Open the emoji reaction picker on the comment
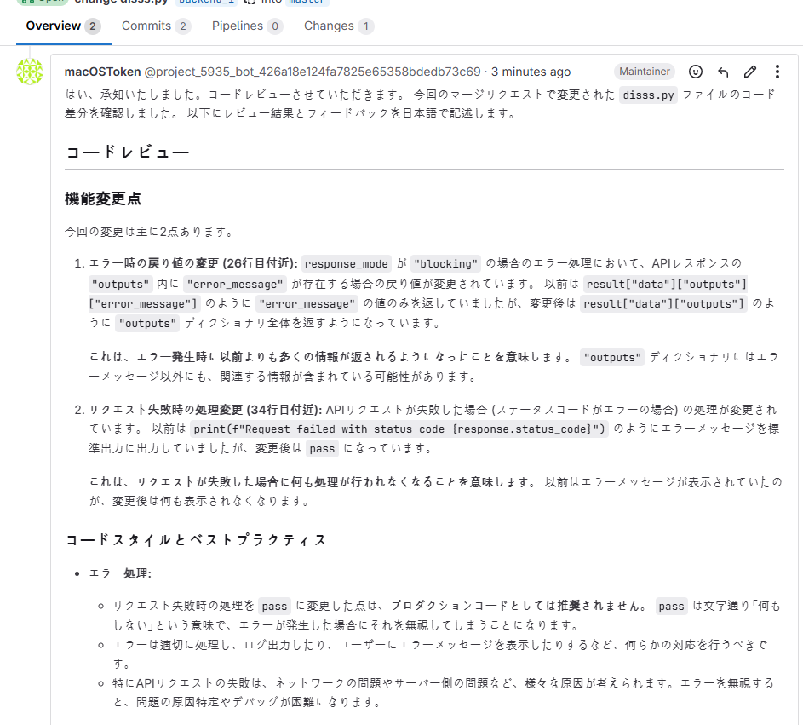Image resolution: width=803 pixels, height=725 pixels. tap(696, 72)
